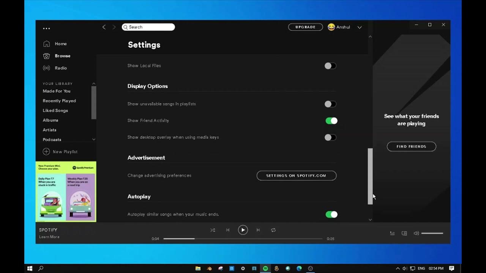Disable Autoplay similar songs switch

(x=331, y=215)
